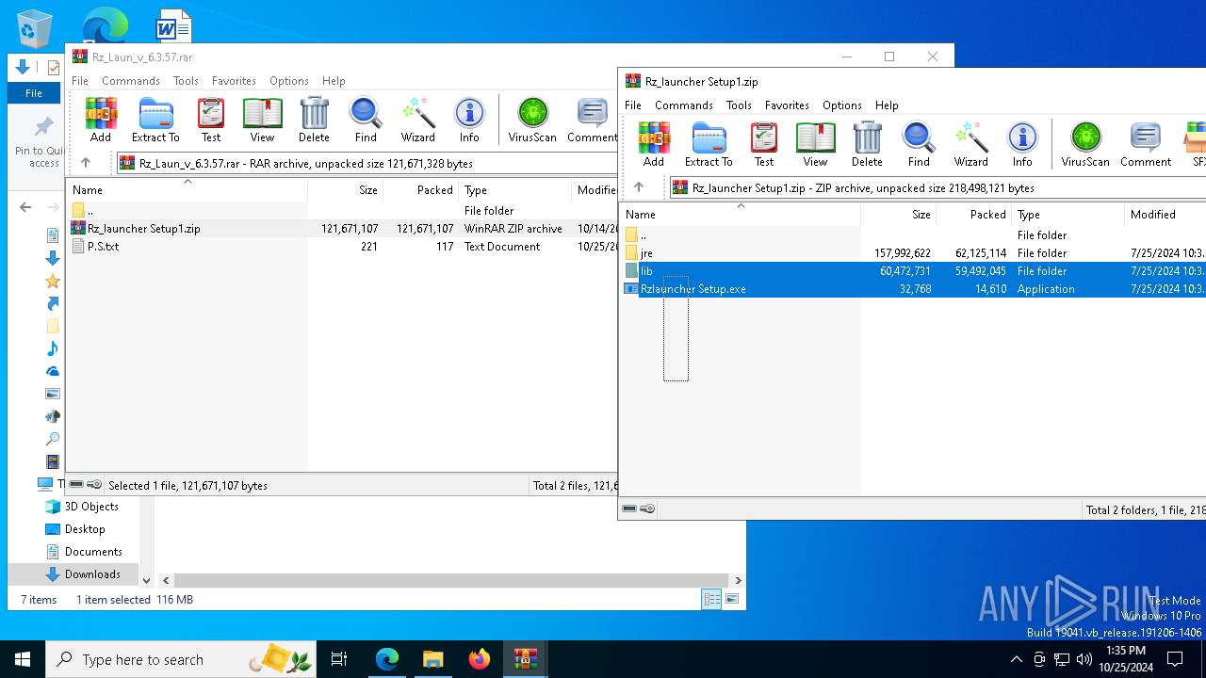Open Explorer File tab

coord(34,92)
